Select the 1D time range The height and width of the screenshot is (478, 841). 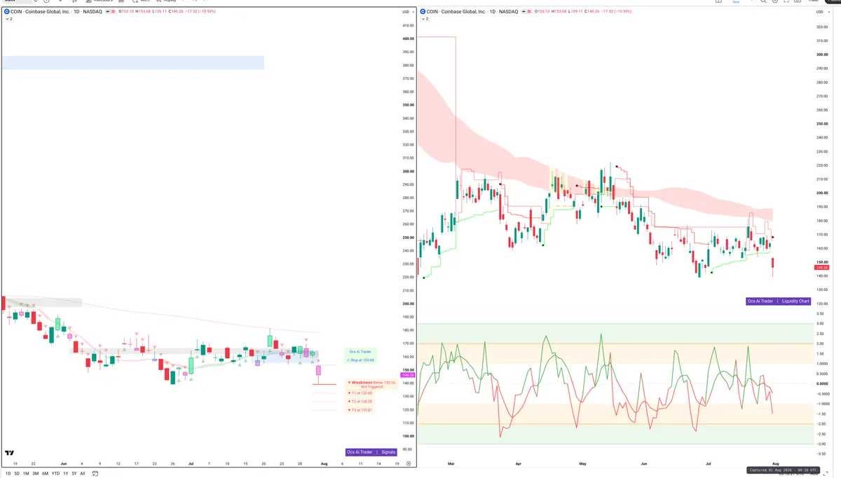[8, 473]
